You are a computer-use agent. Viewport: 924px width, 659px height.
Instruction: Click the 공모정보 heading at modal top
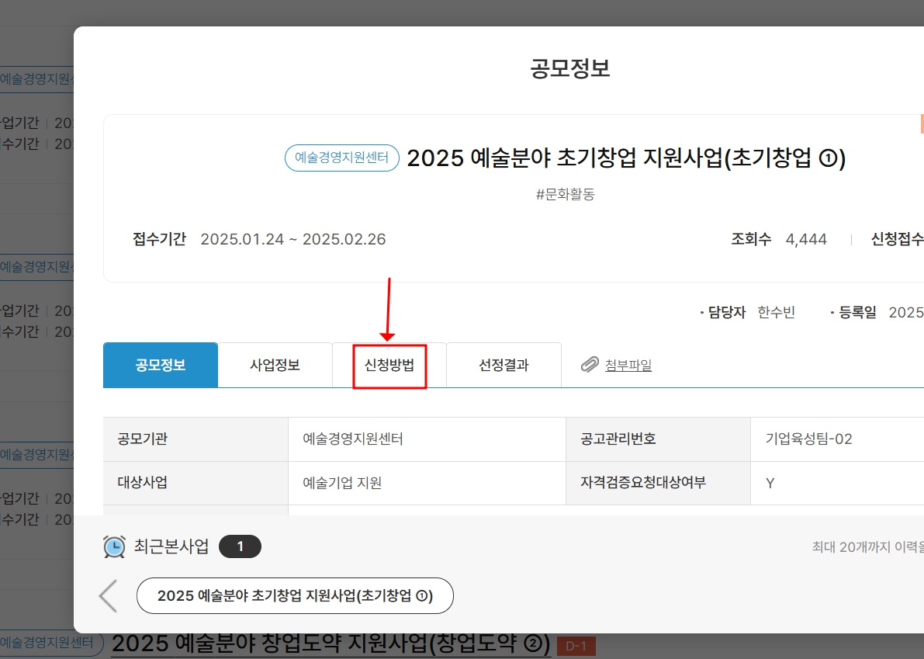pos(570,68)
